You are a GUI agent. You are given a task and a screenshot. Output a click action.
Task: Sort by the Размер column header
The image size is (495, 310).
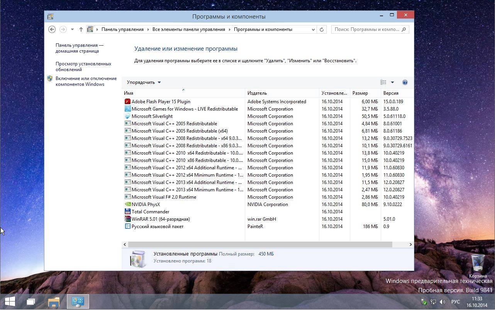(x=365, y=93)
